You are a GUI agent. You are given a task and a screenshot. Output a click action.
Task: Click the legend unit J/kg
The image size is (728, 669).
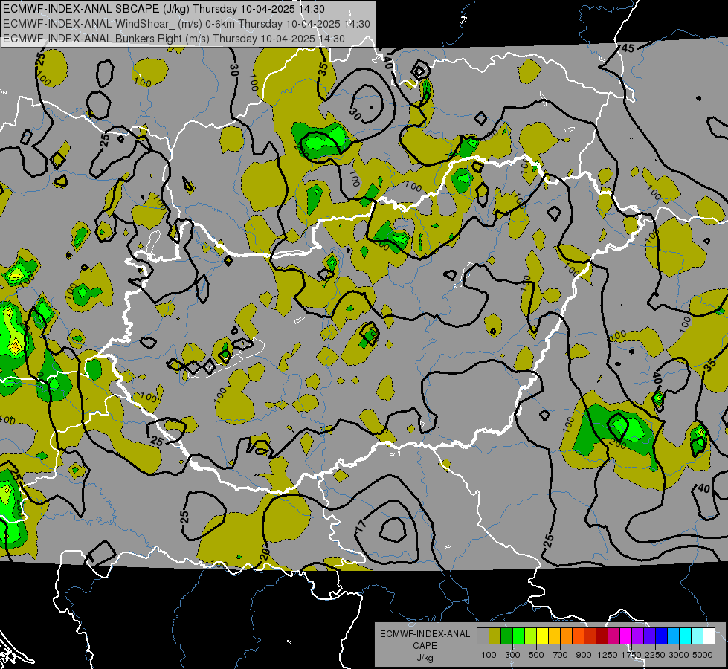click(425, 658)
